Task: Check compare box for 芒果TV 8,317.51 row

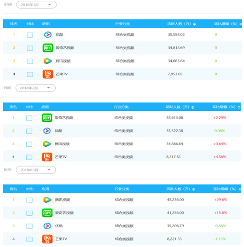Action: 29,157
